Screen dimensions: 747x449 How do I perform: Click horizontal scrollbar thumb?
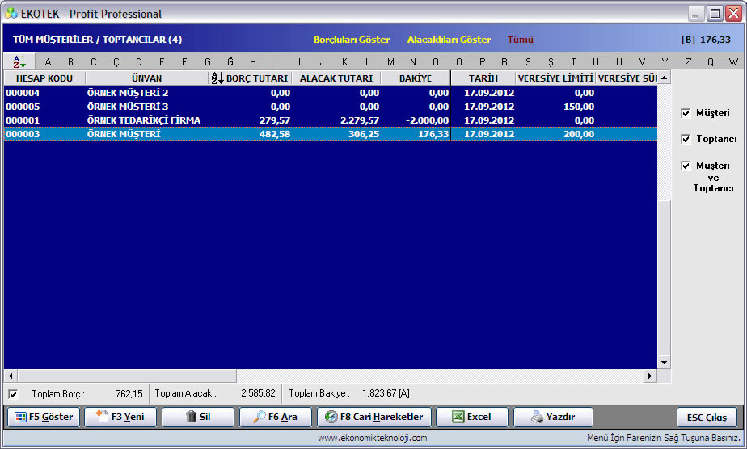[x=127, y=376]
